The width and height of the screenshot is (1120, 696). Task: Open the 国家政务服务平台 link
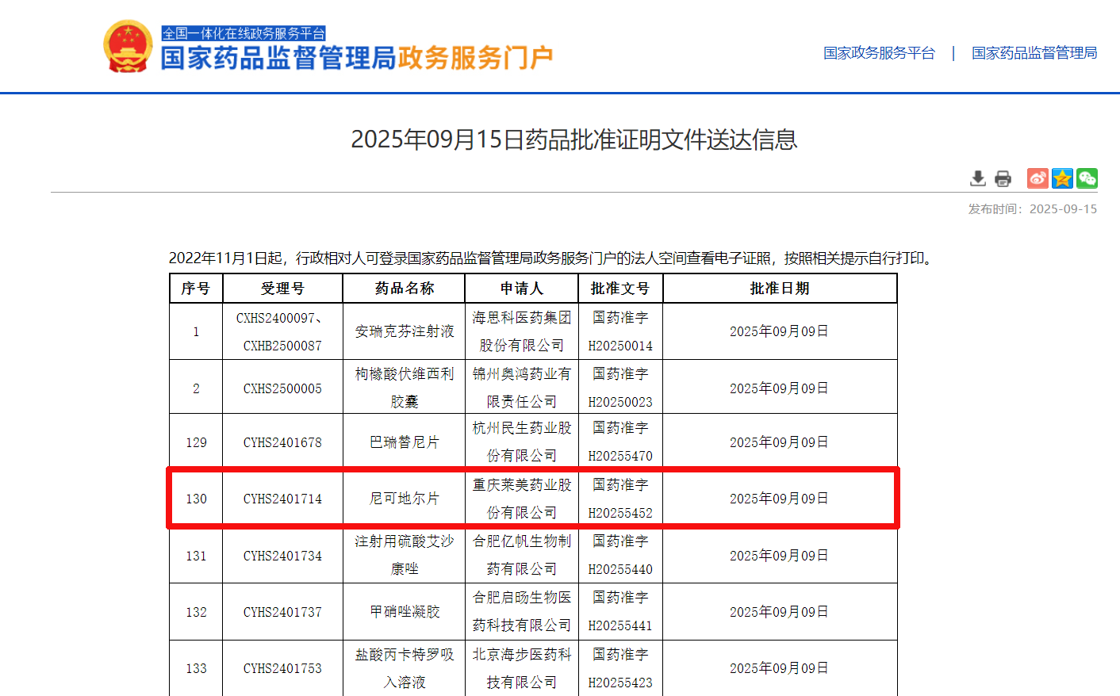[879, 53]
